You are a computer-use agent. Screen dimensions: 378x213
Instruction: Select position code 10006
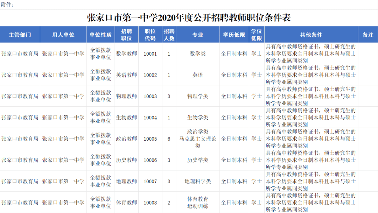click(150, 160)
